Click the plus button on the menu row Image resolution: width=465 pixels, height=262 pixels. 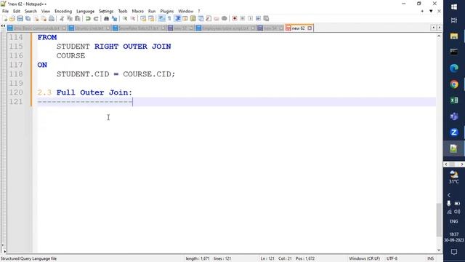click(x=422, y=11)
